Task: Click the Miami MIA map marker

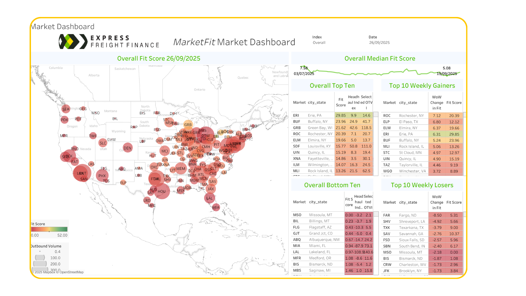Action: [x=216, y=207]
